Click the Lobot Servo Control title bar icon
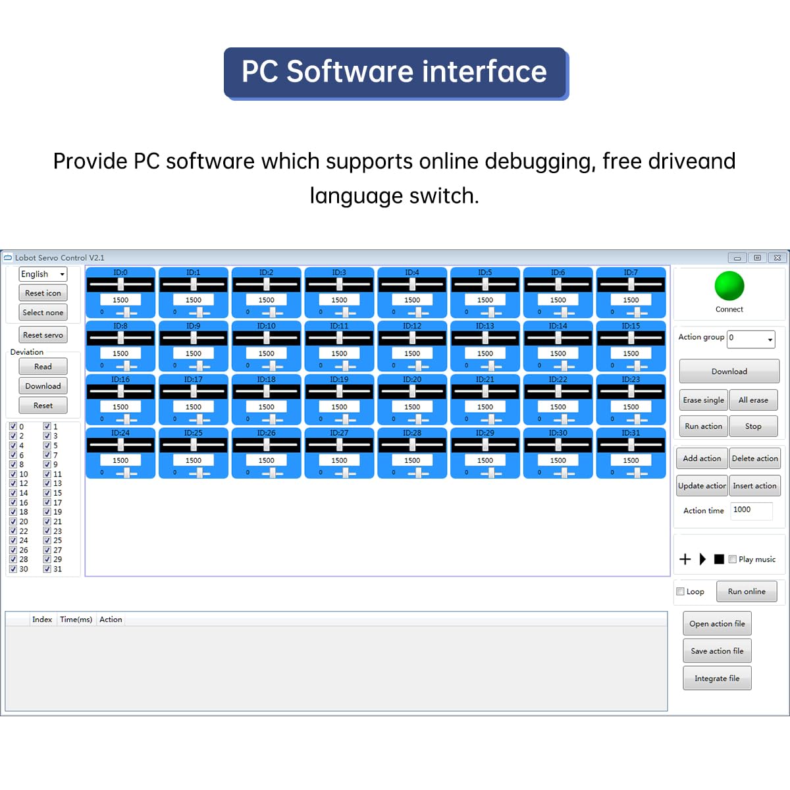Screen dimensions: 790x790 click(x=8, y=257)
